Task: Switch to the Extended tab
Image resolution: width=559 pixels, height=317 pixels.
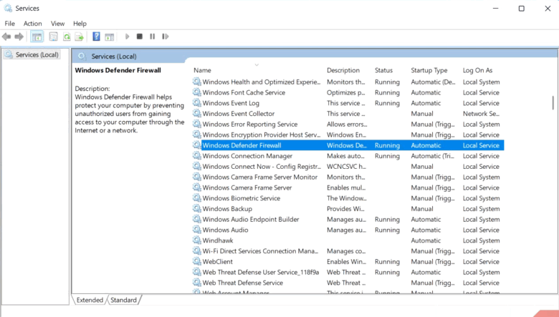Action: 90,301
